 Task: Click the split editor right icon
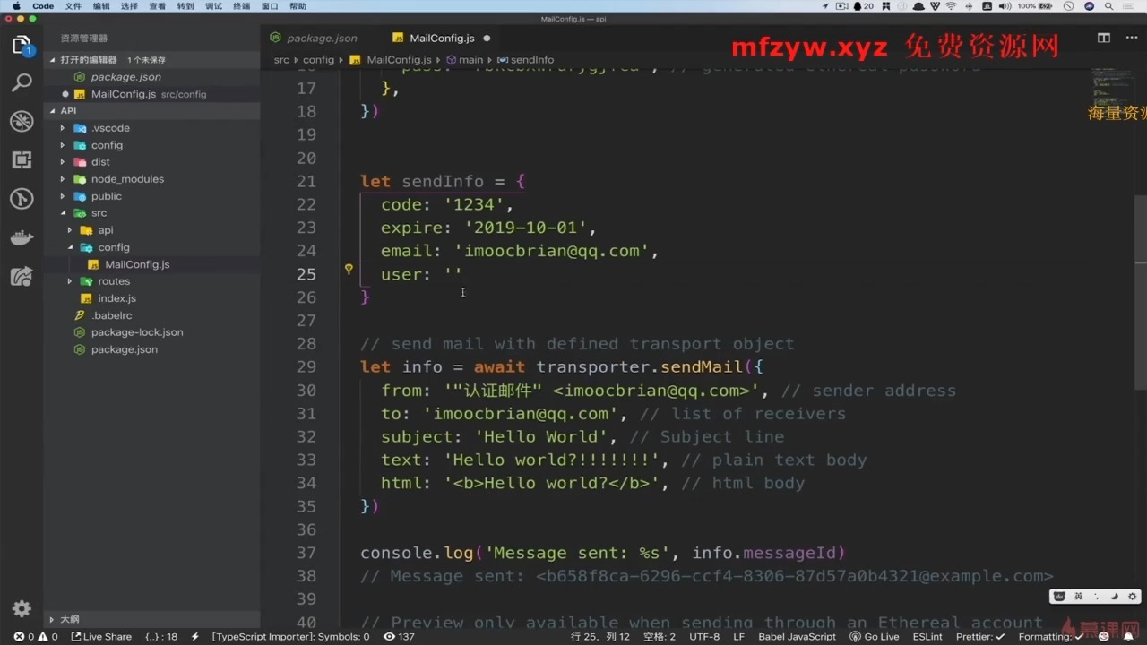1104,38
